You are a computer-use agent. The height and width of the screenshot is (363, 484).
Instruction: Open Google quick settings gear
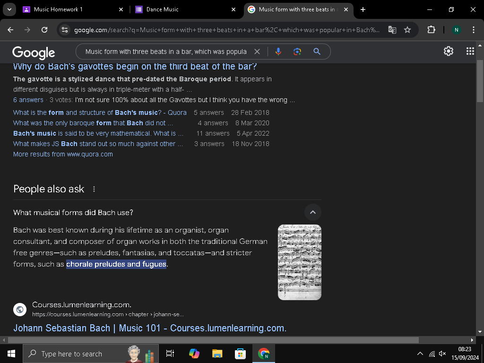[449, 51]
